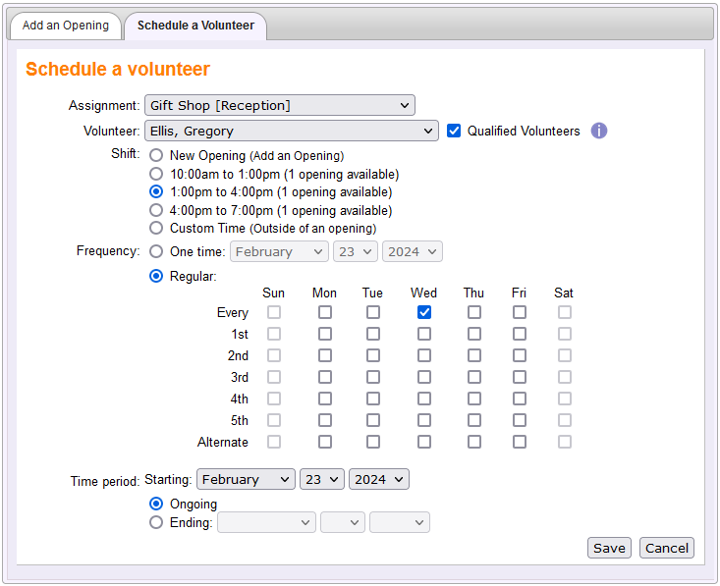Open the Ending day dropdown

(343, 522)
